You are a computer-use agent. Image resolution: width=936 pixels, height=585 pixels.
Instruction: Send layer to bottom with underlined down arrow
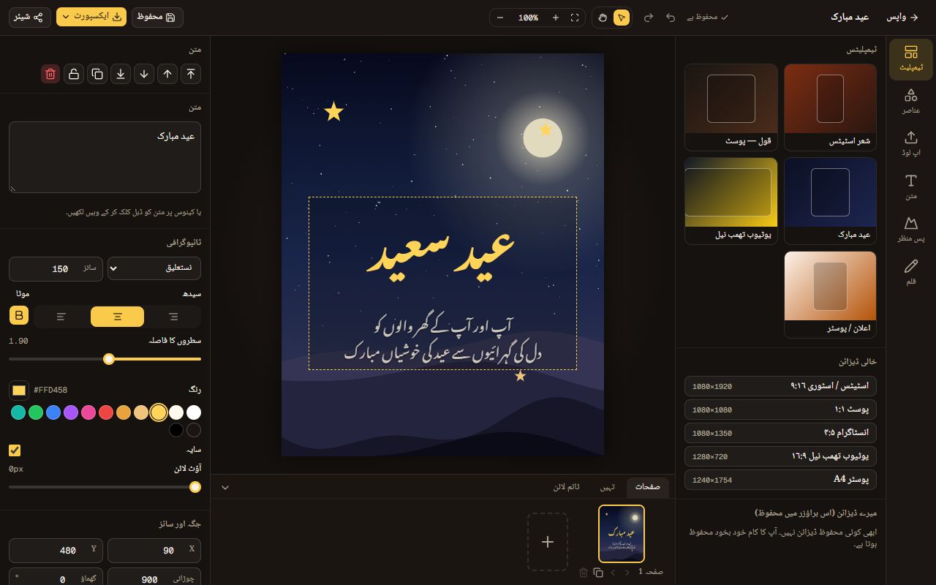(121, 74)
